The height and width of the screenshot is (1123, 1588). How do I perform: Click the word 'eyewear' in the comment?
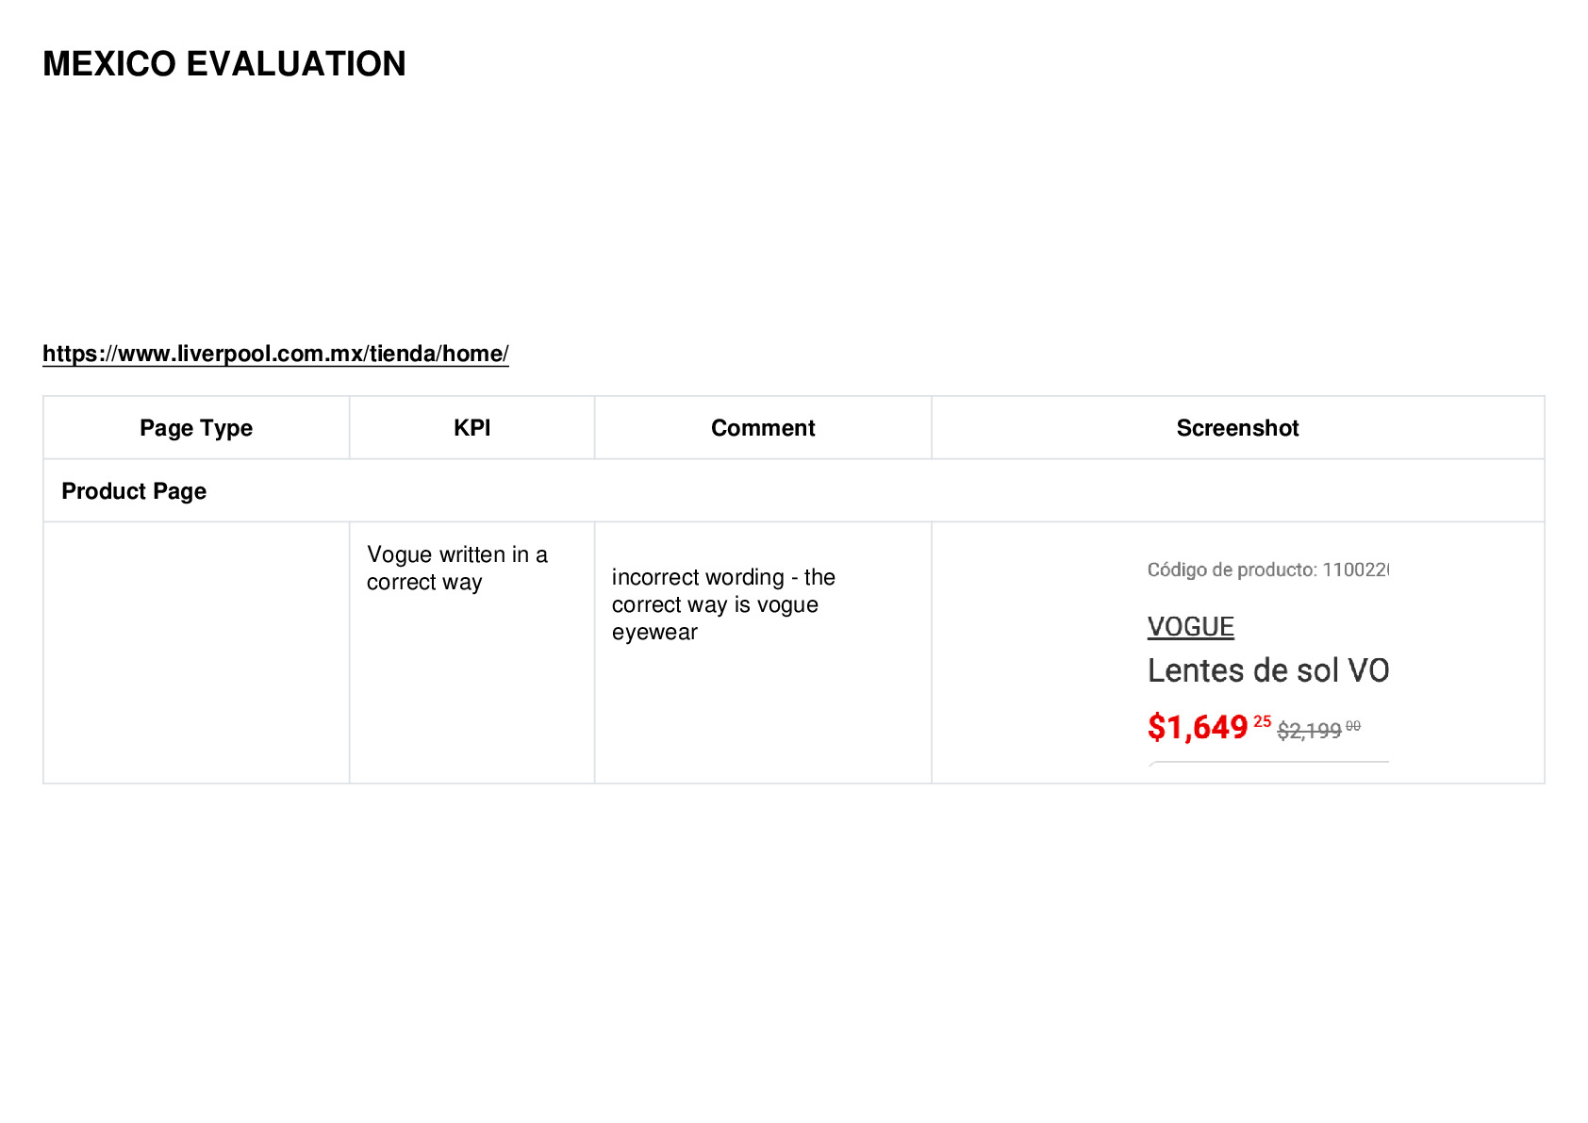tap(654, 632)
